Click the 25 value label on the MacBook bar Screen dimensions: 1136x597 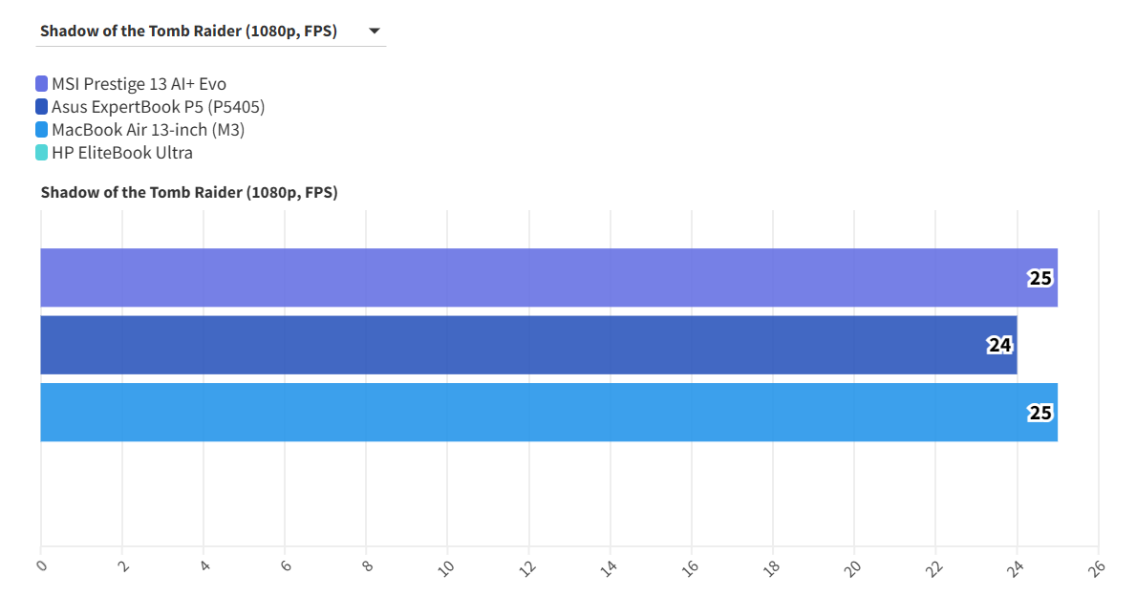click(1040, 413)
